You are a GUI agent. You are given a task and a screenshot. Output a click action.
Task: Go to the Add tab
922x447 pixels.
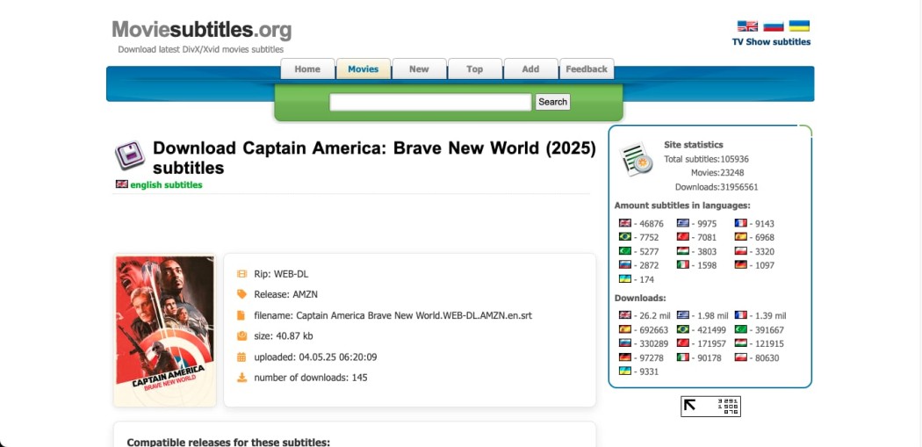[530, 68]
